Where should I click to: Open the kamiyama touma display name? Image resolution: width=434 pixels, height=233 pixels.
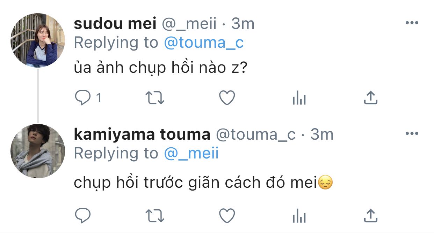click(142, 134)
